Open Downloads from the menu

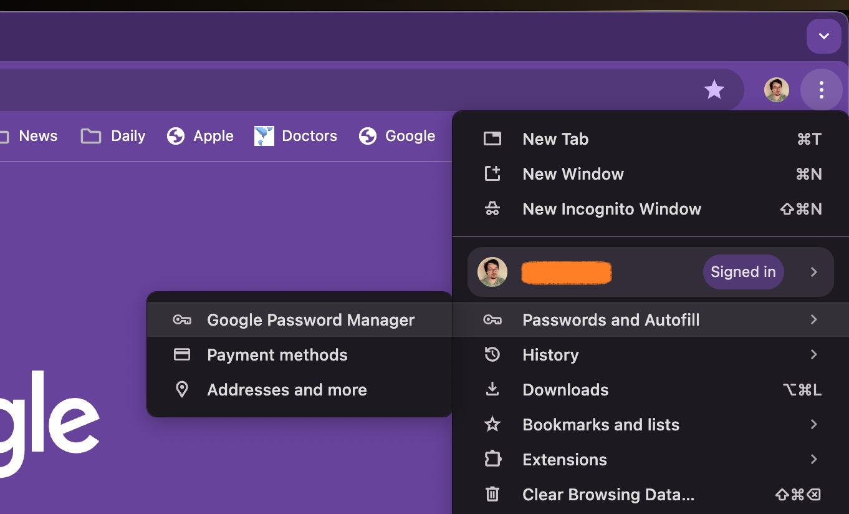click(651, 390)
